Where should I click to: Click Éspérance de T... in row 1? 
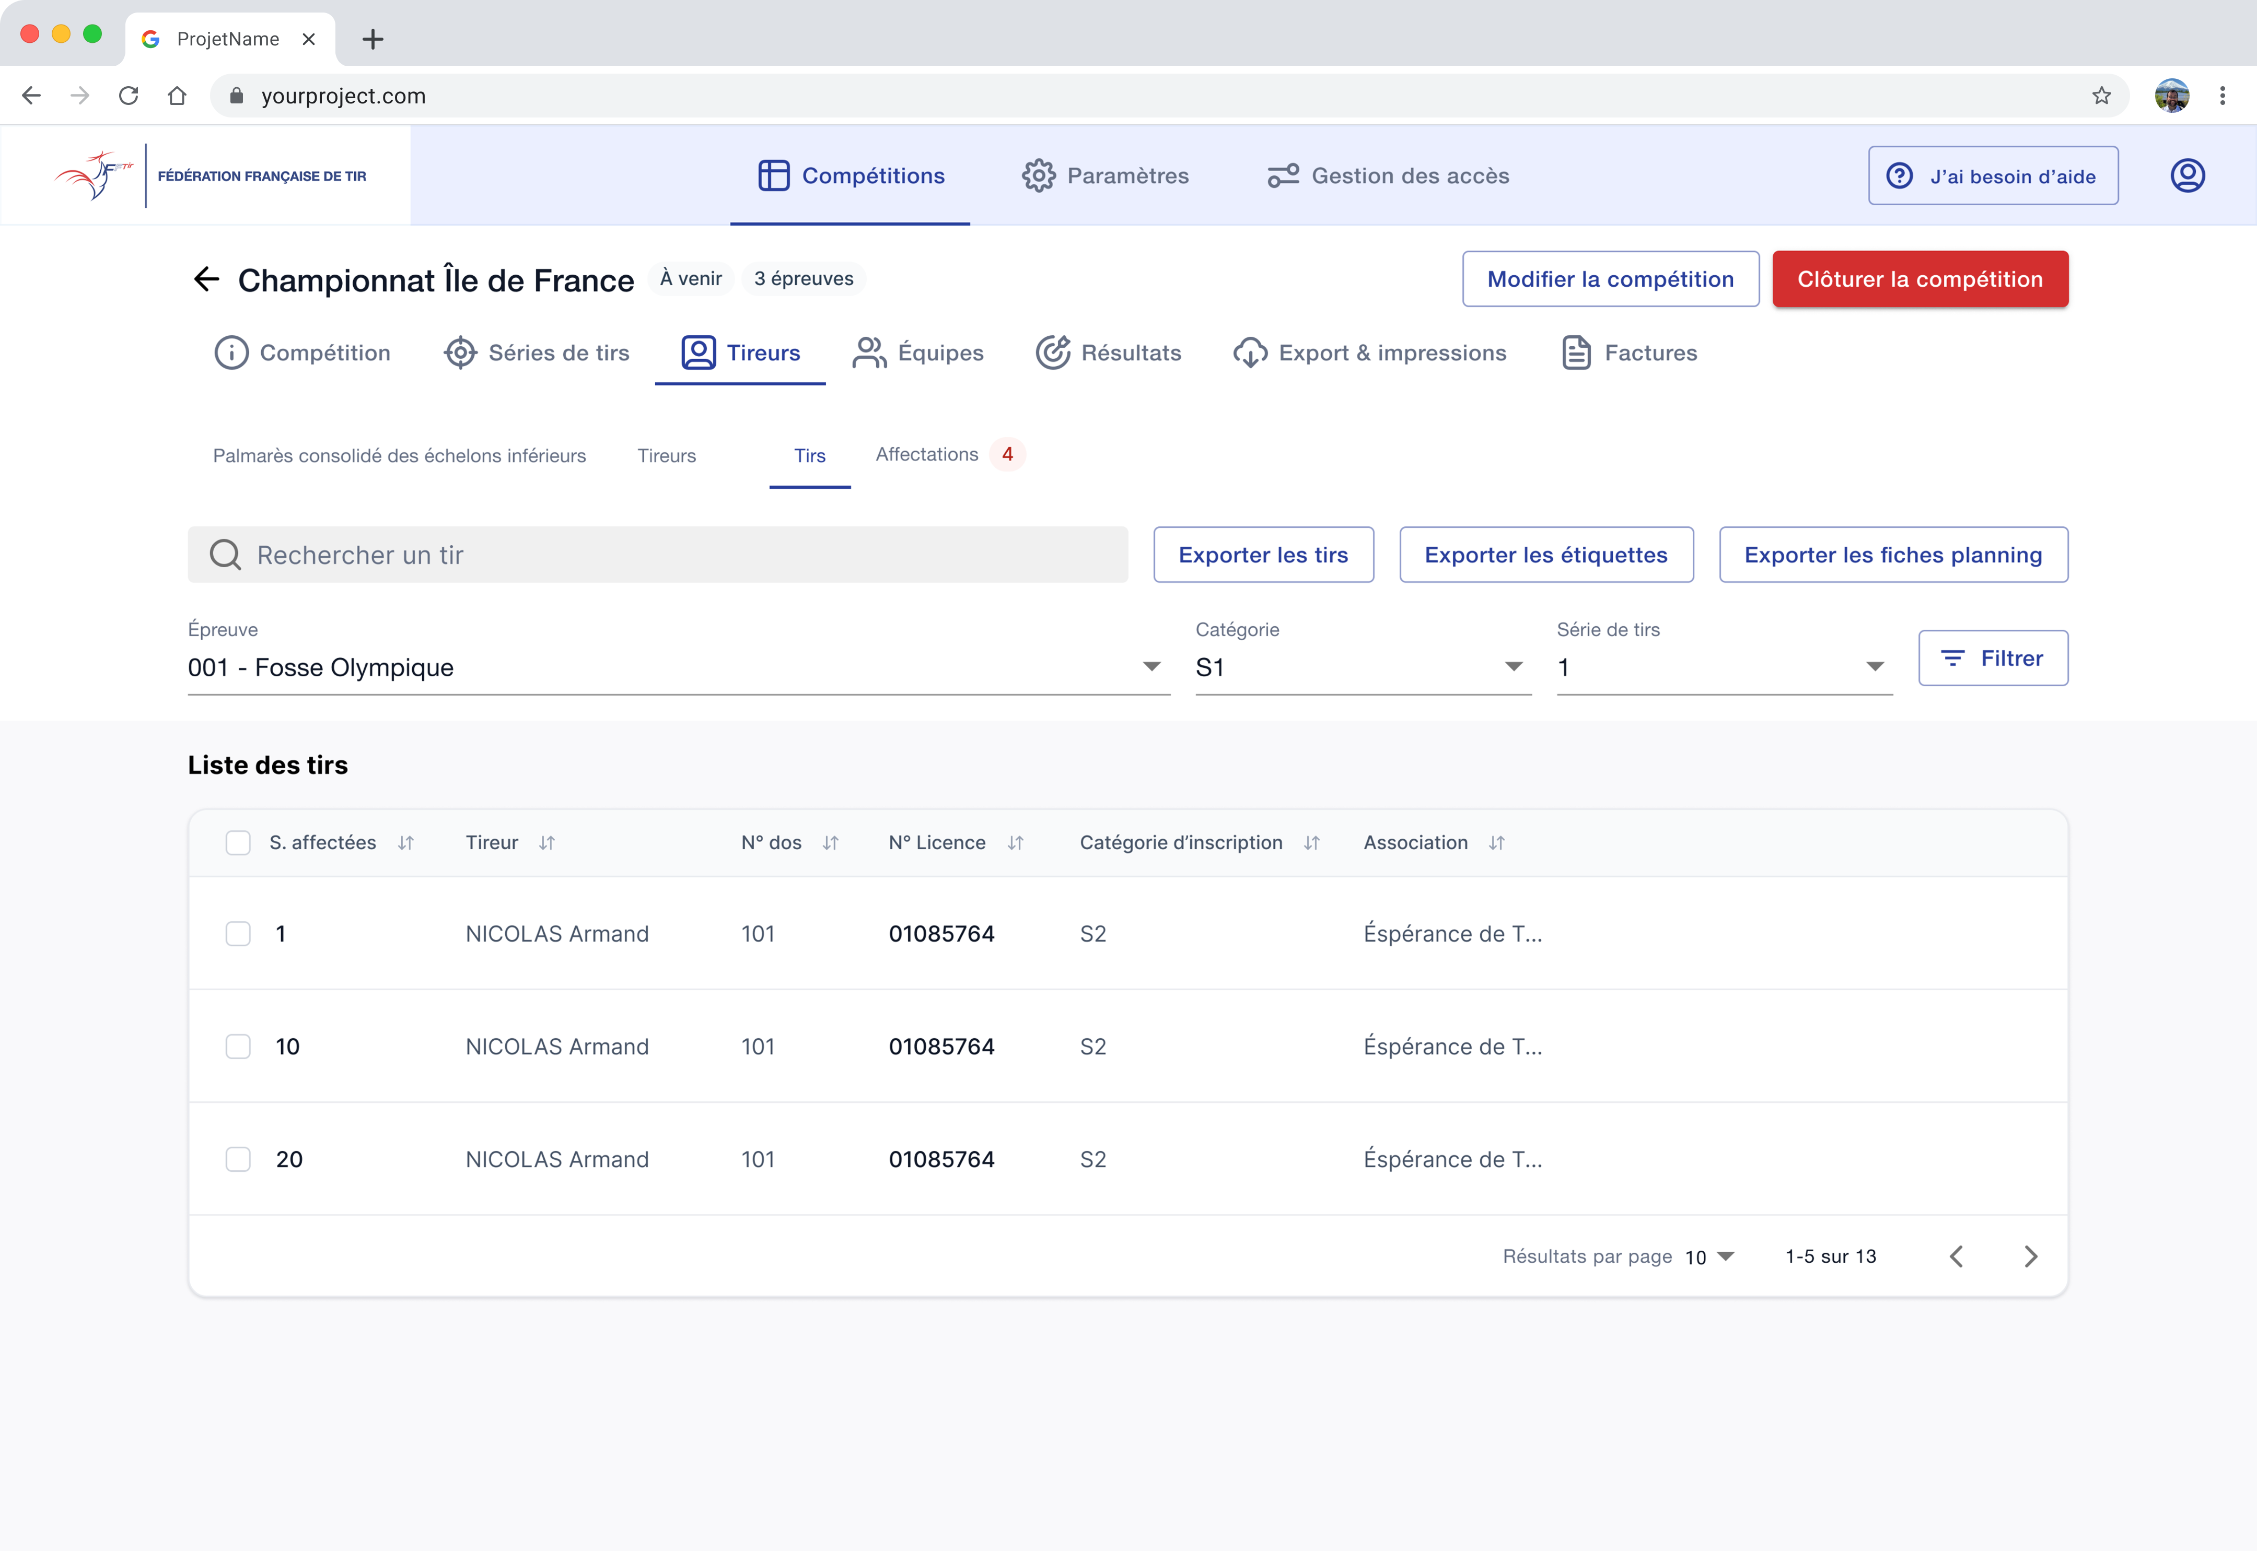[x=1453, y=934]
